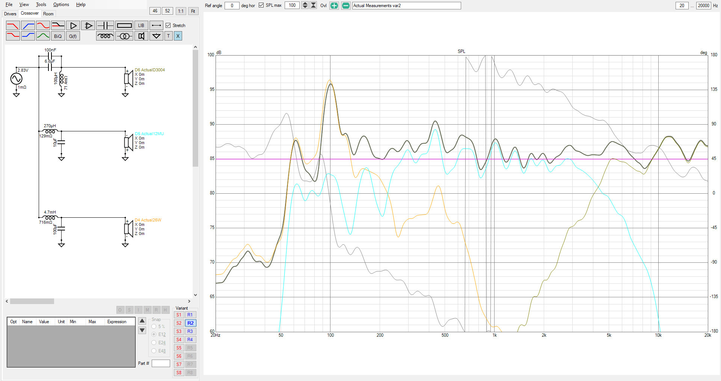The image size is (721, 381).
Task: Move selected parameter down with down-arrow button
Action: pyautogui.click(x=142, y=330)
